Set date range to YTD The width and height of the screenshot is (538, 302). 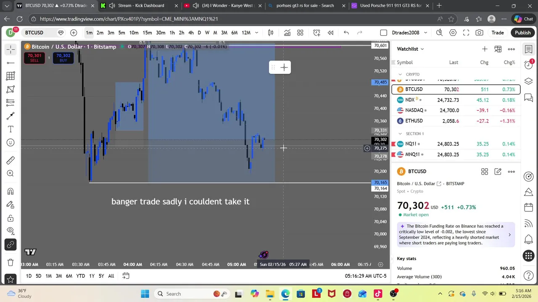(x=80, y=276)
